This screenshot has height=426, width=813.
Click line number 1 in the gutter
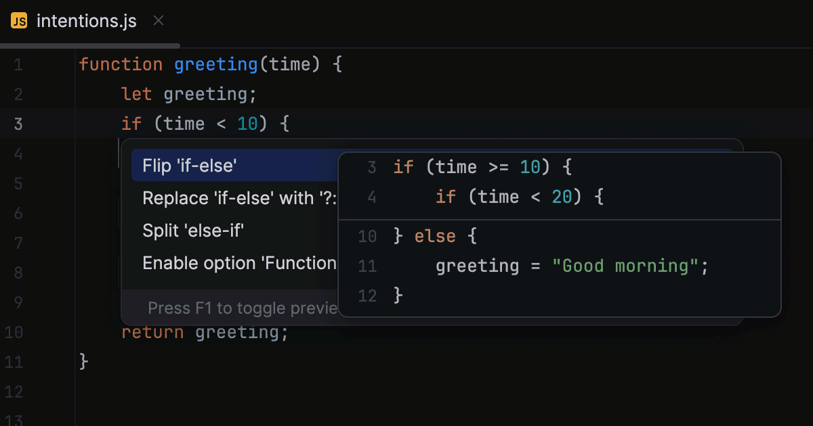[18, 65]
